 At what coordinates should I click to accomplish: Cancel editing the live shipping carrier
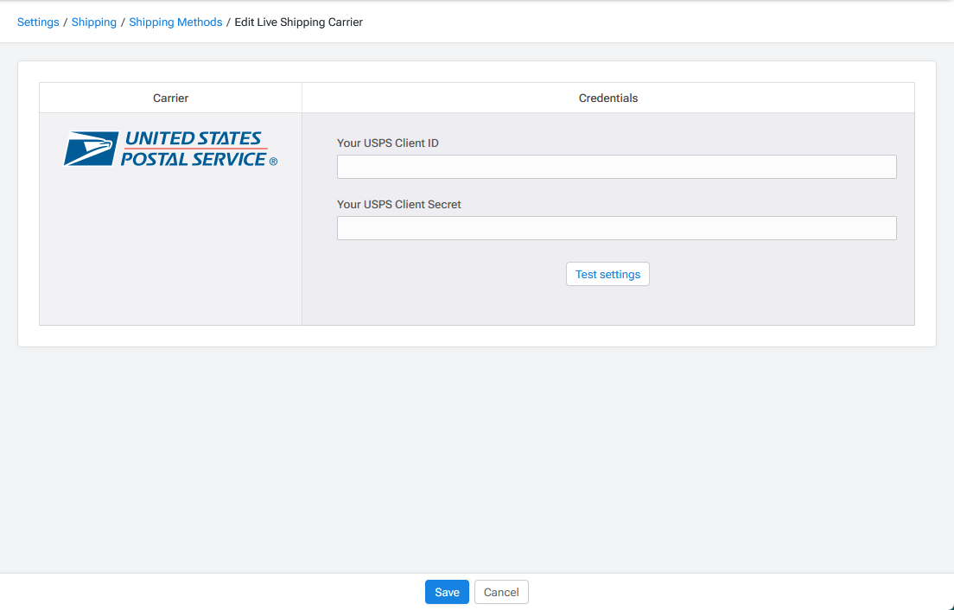click(x=501, y=592)
